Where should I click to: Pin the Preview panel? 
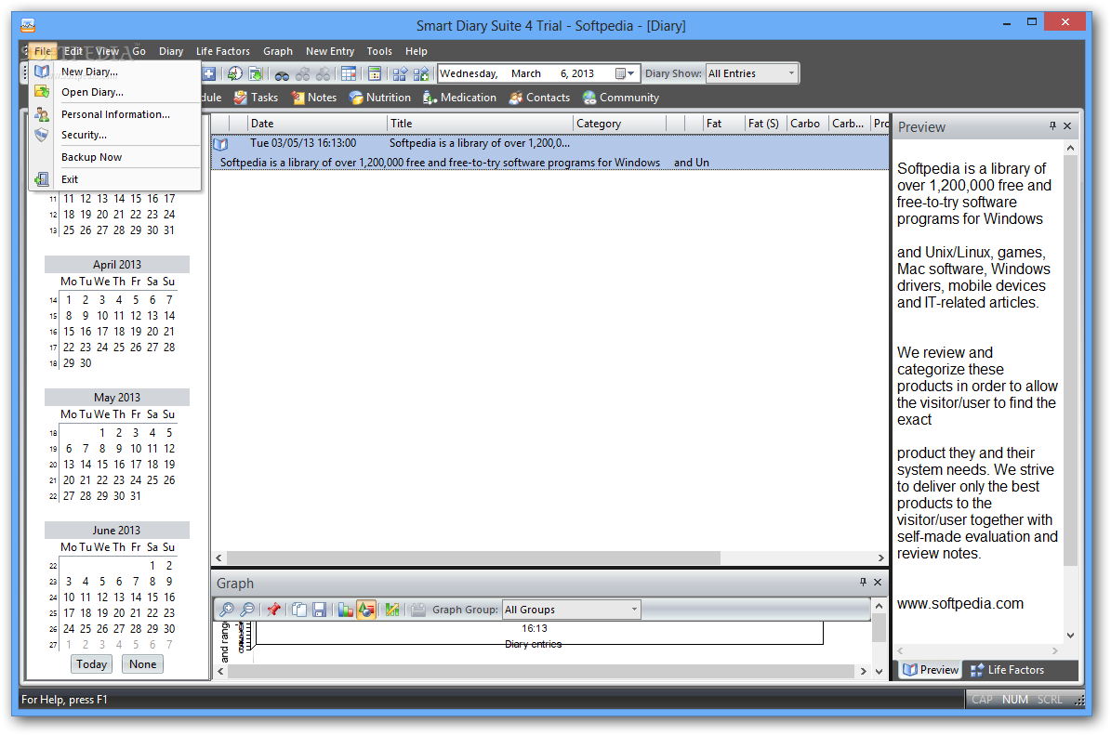(x=1052, y=126)
